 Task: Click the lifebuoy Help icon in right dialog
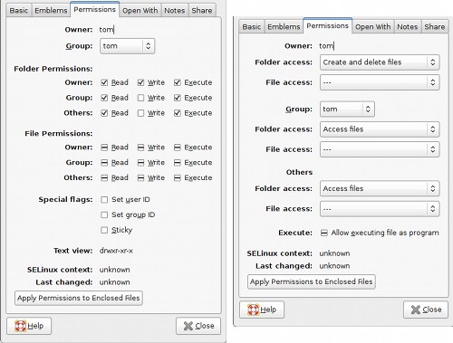point(253,310)
